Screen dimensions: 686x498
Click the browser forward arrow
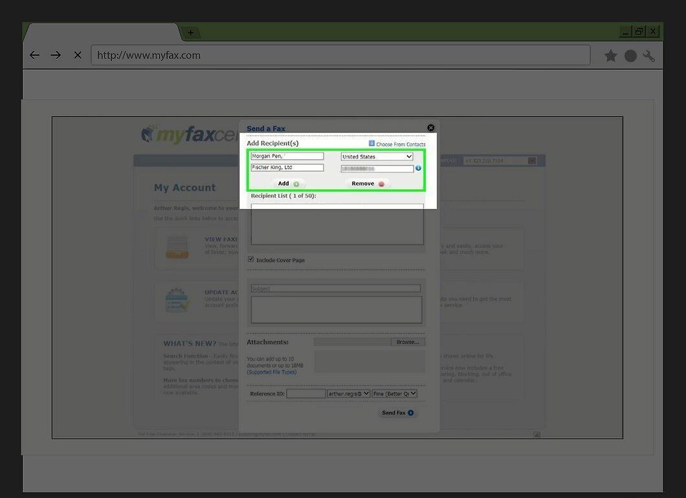[56, 55]
